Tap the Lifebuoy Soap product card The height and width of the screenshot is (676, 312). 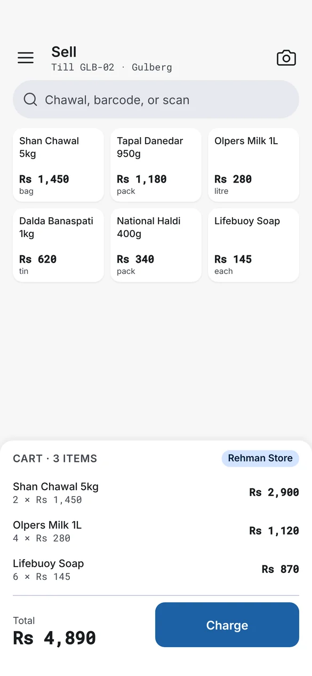pyautogui.click(x=253, y=245)
